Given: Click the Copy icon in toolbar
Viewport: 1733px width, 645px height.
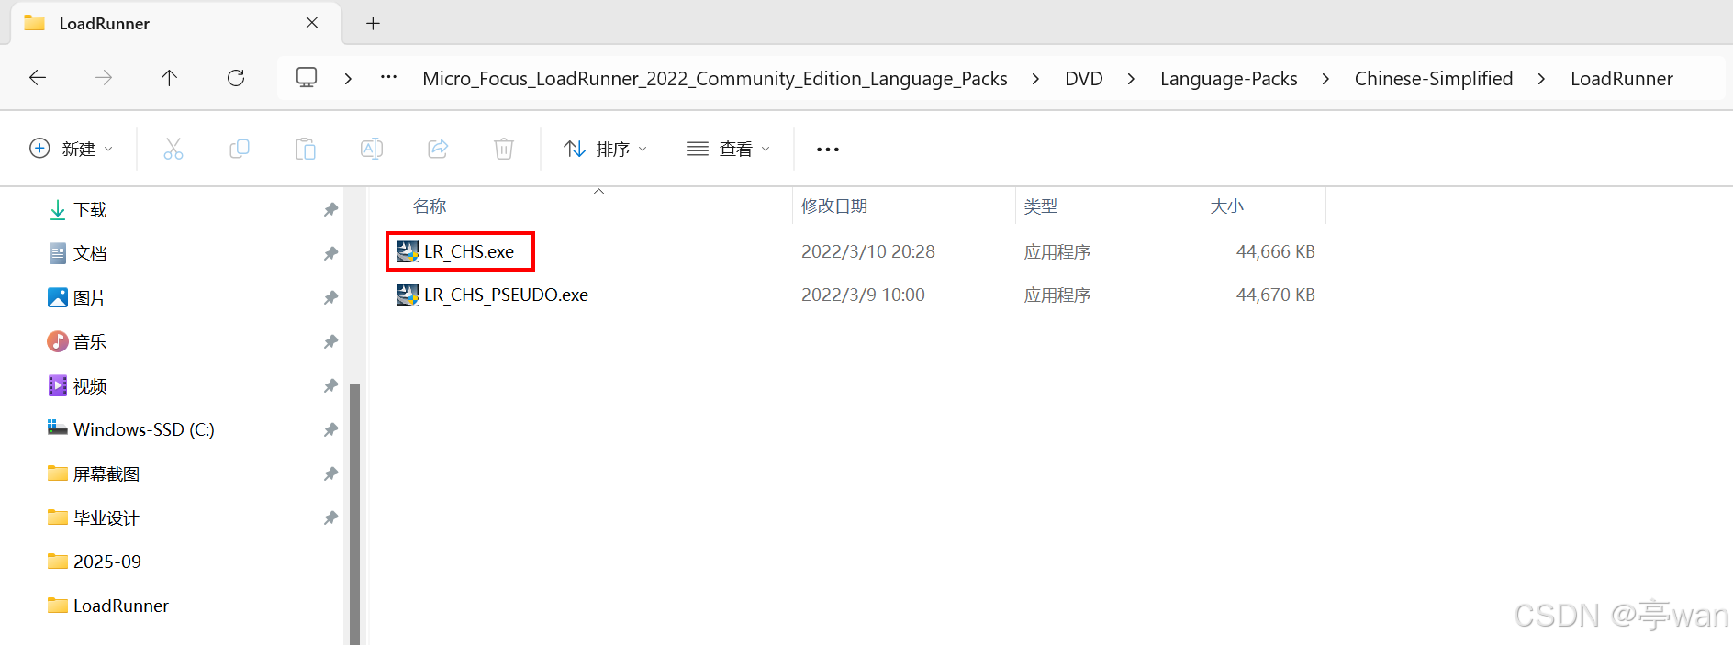Looking at the screenshot, I should pos(240,149).
